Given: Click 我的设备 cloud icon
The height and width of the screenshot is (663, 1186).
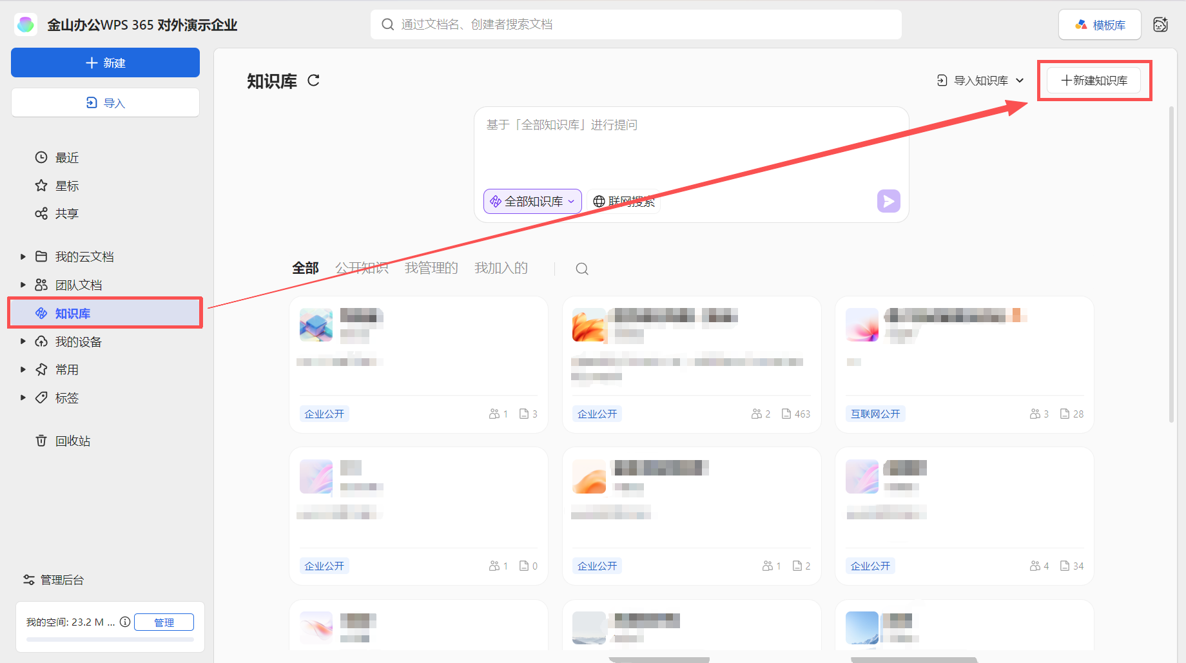Looking at the screenshot, I should click(x=41, y=341).
